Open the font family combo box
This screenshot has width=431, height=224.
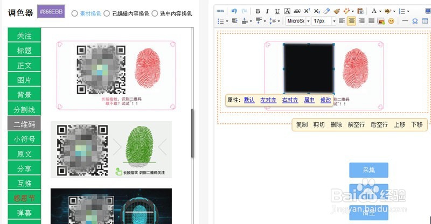[298, 21]
